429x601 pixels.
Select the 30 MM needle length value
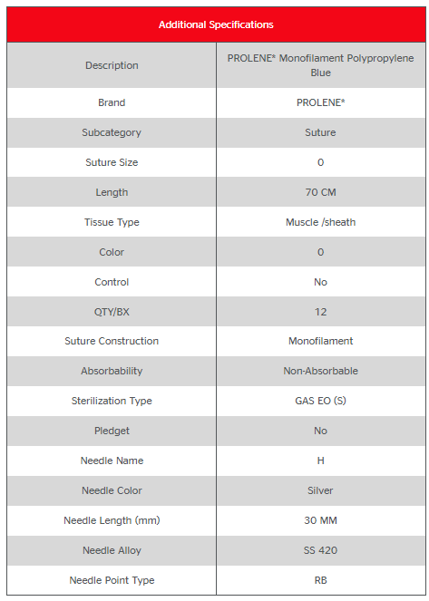pos(320,520)
